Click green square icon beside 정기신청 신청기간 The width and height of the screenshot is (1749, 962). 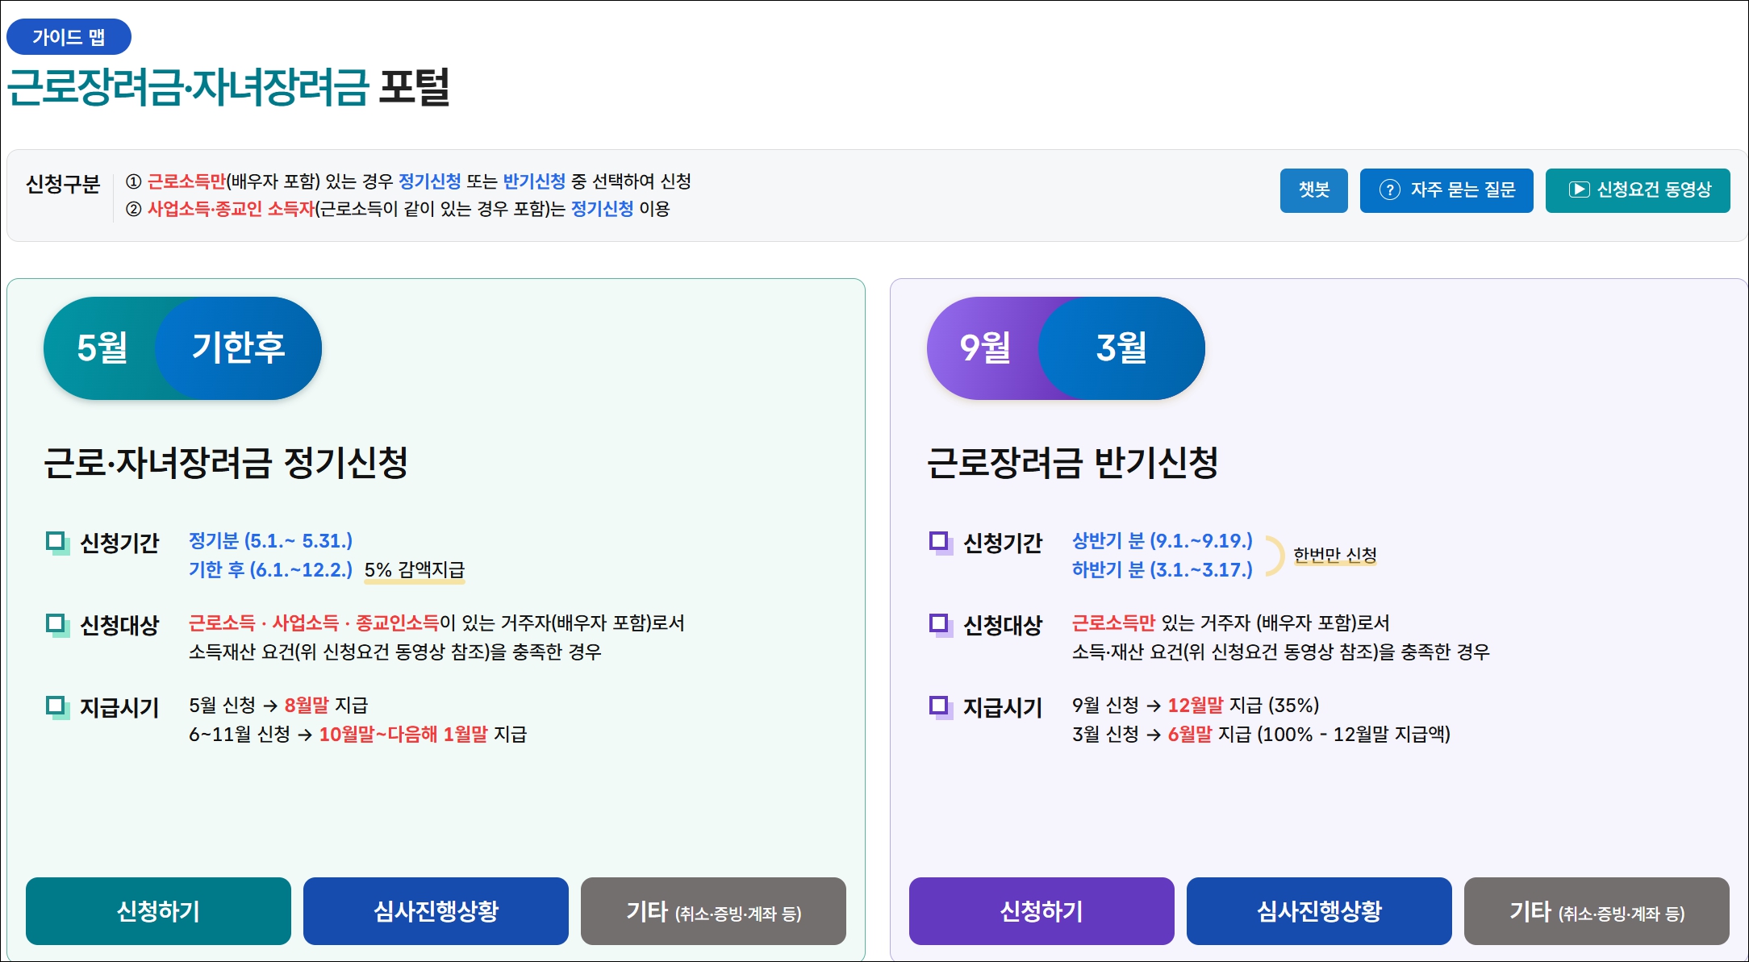(x=56, y=542)
